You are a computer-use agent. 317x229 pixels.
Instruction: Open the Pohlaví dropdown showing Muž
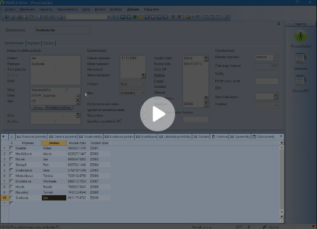(133, 84)
